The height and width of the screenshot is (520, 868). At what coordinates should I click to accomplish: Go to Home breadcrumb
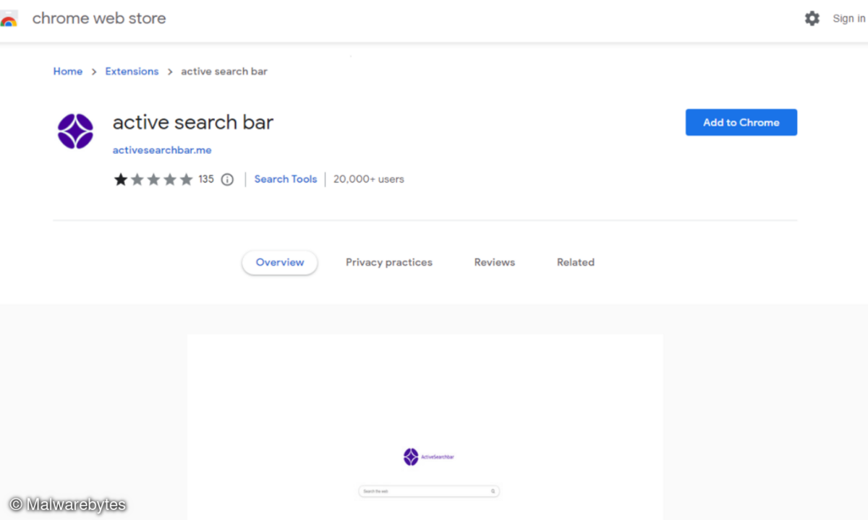68,71
